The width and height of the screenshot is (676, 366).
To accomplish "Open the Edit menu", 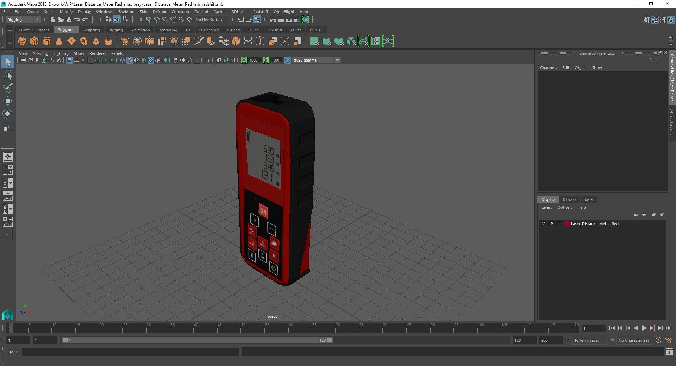I will (x=18, y=12).
